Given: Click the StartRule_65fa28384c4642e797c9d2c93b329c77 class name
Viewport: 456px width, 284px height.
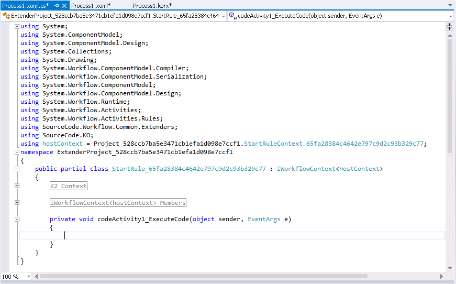Looking at the screenshot, I should click(x=189, y=169).
